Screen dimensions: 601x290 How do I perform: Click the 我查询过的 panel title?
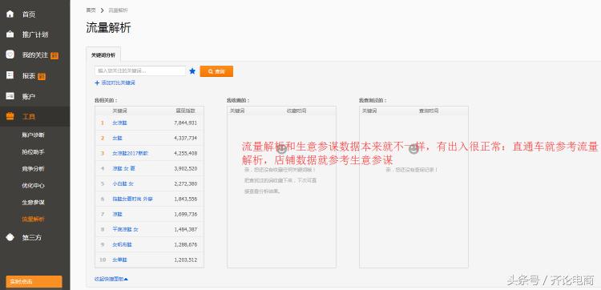tap(373, 100)
